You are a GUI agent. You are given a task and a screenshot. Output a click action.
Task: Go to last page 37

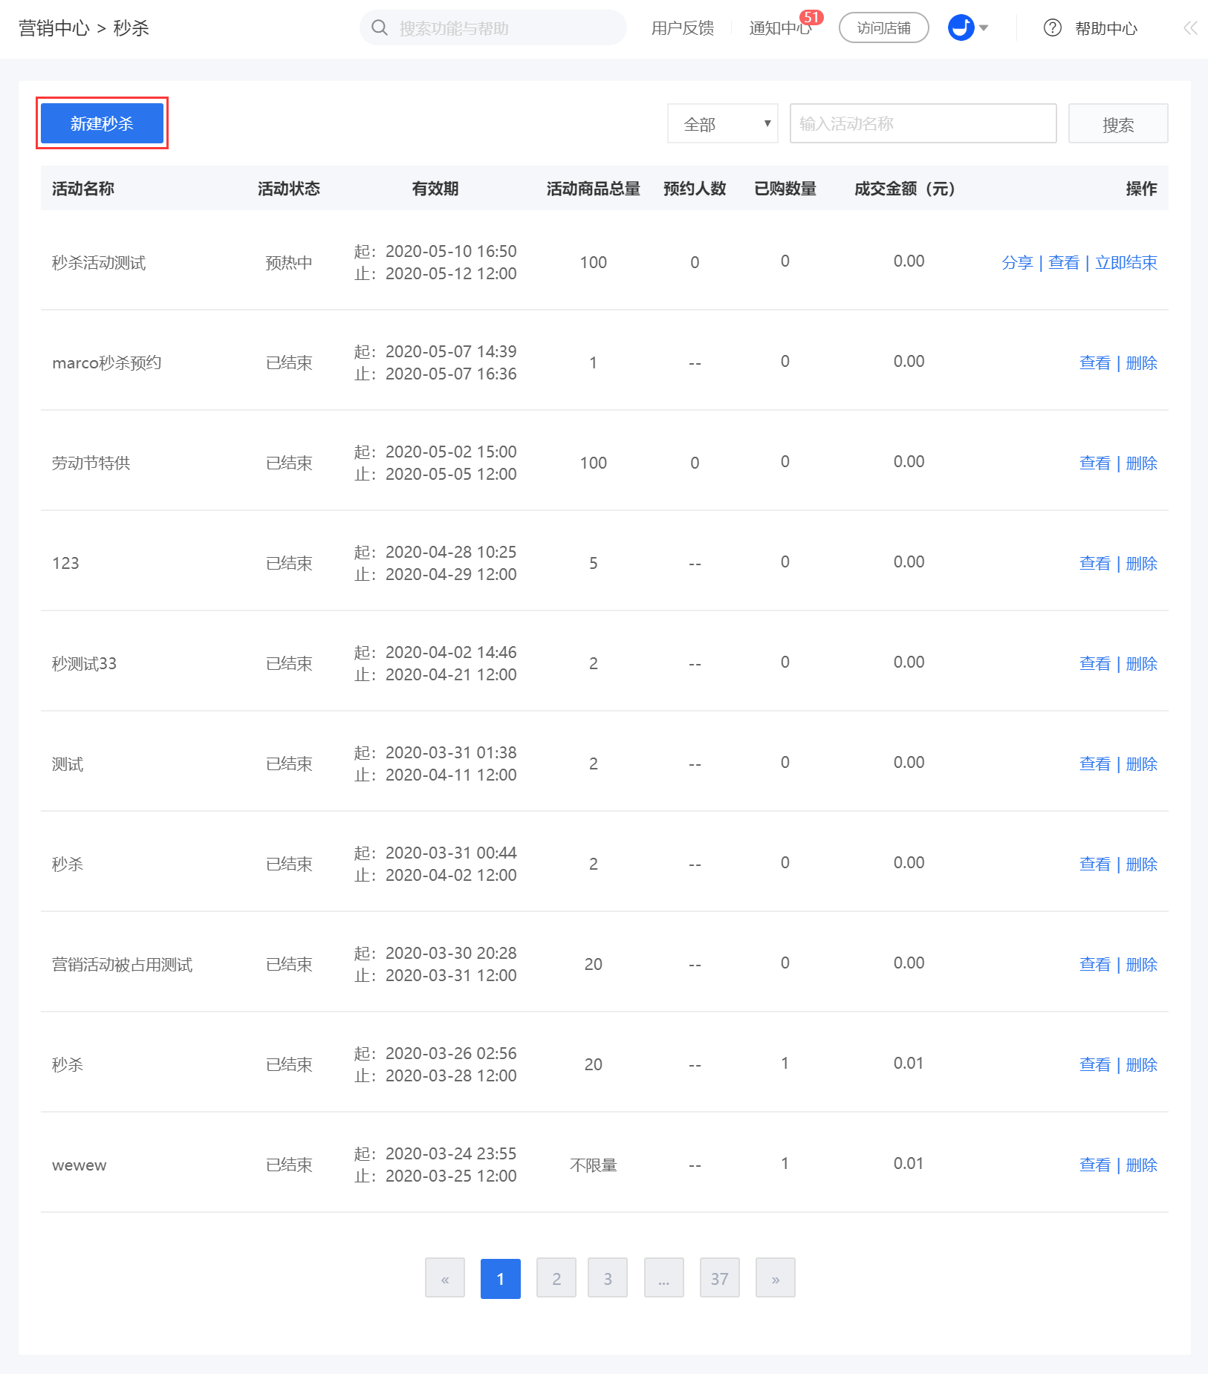(x=719, y=1278)
